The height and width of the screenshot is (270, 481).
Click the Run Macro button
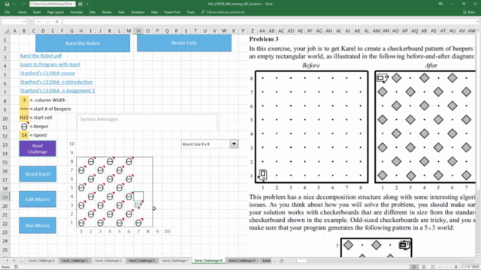pyautogui.click(x=38, y=226)
